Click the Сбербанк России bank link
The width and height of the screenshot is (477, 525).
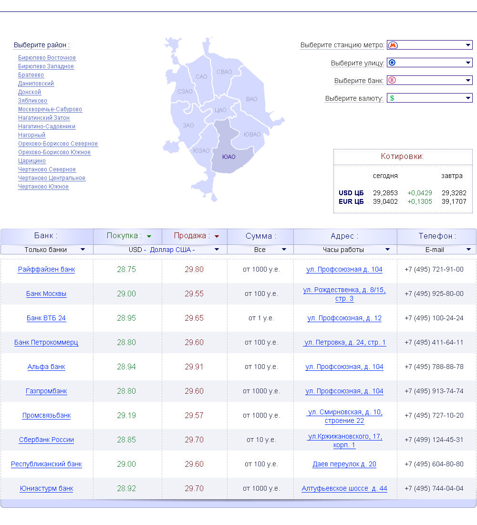(46, 440)
